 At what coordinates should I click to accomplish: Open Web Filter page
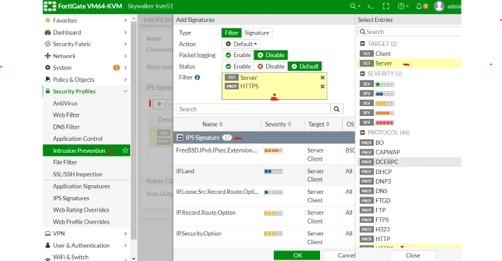point(67,115)
